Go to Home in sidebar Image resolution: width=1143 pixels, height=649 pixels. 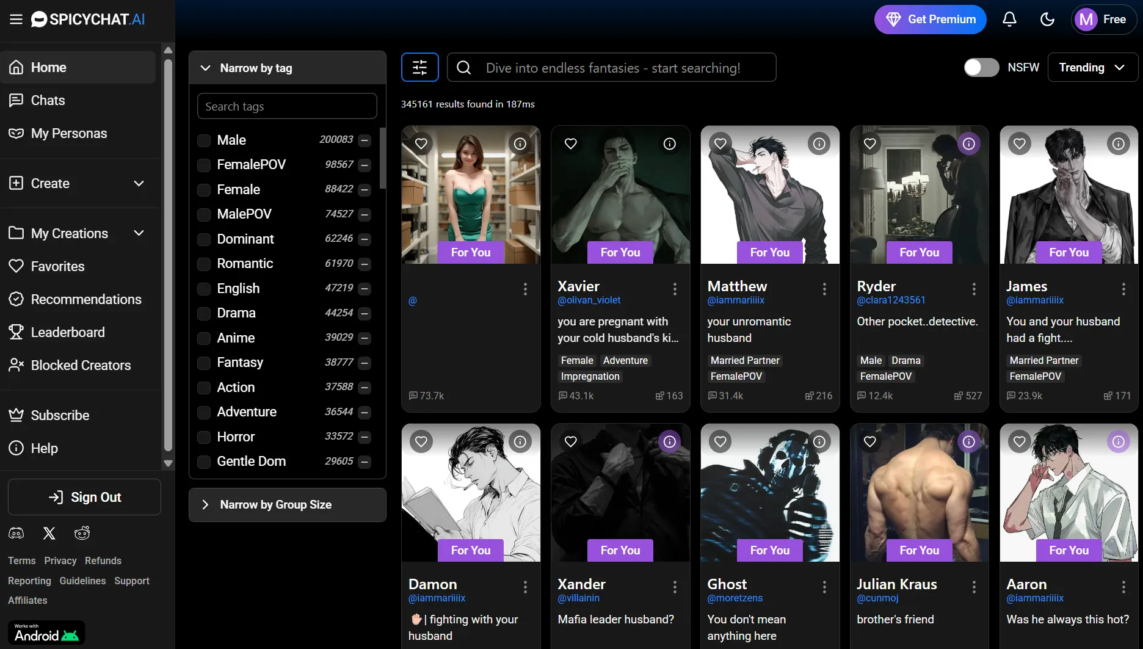78,67
